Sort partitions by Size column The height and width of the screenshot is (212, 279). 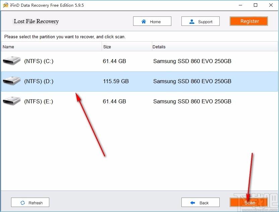click(x=127, y=47)
